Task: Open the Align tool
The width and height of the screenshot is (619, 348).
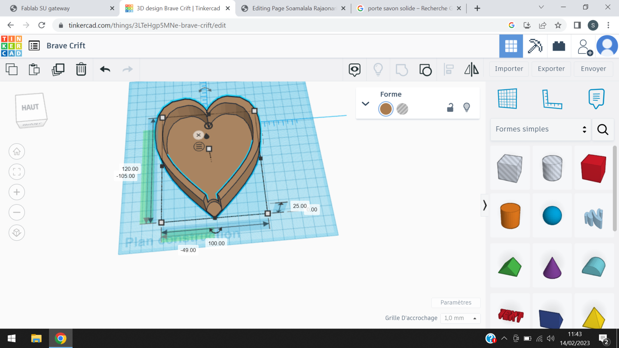Action: pos(449,70)
